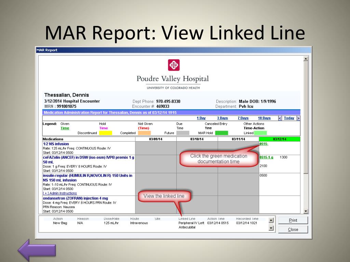Click the yellow Discontinued legend swatch
Viewport: 350px width, 262px height.
[106, 133]
